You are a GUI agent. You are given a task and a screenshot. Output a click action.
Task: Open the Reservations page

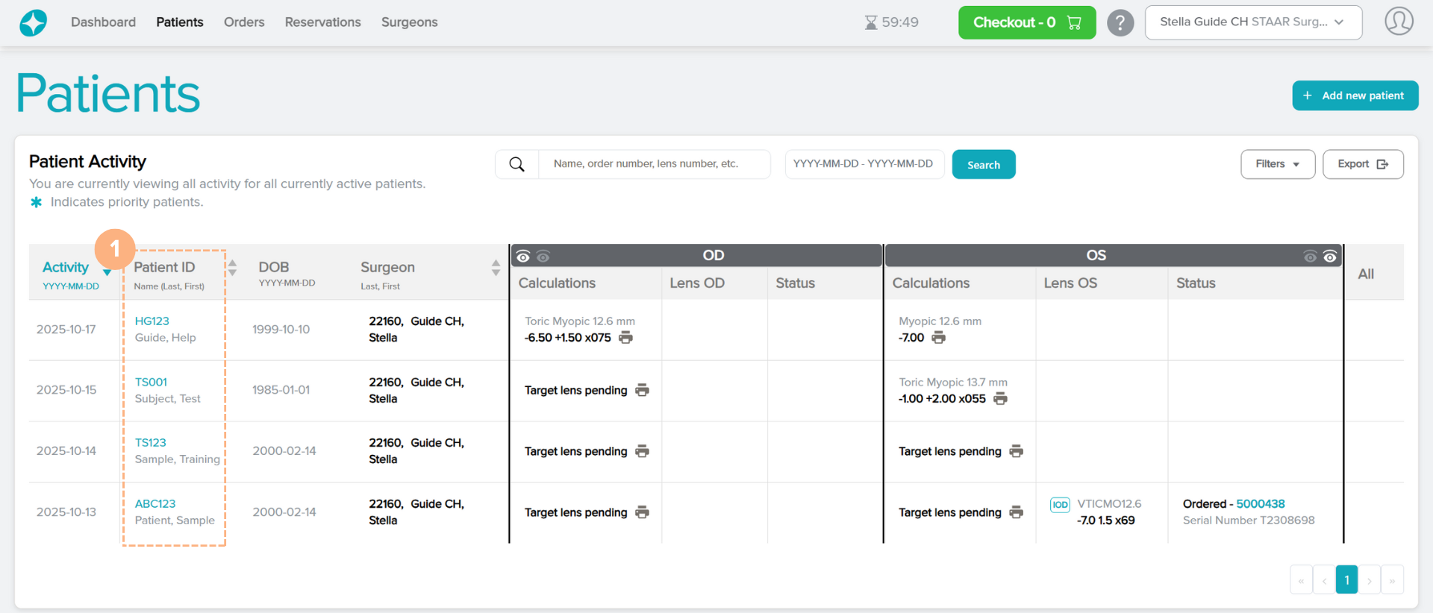pos(322,22)
